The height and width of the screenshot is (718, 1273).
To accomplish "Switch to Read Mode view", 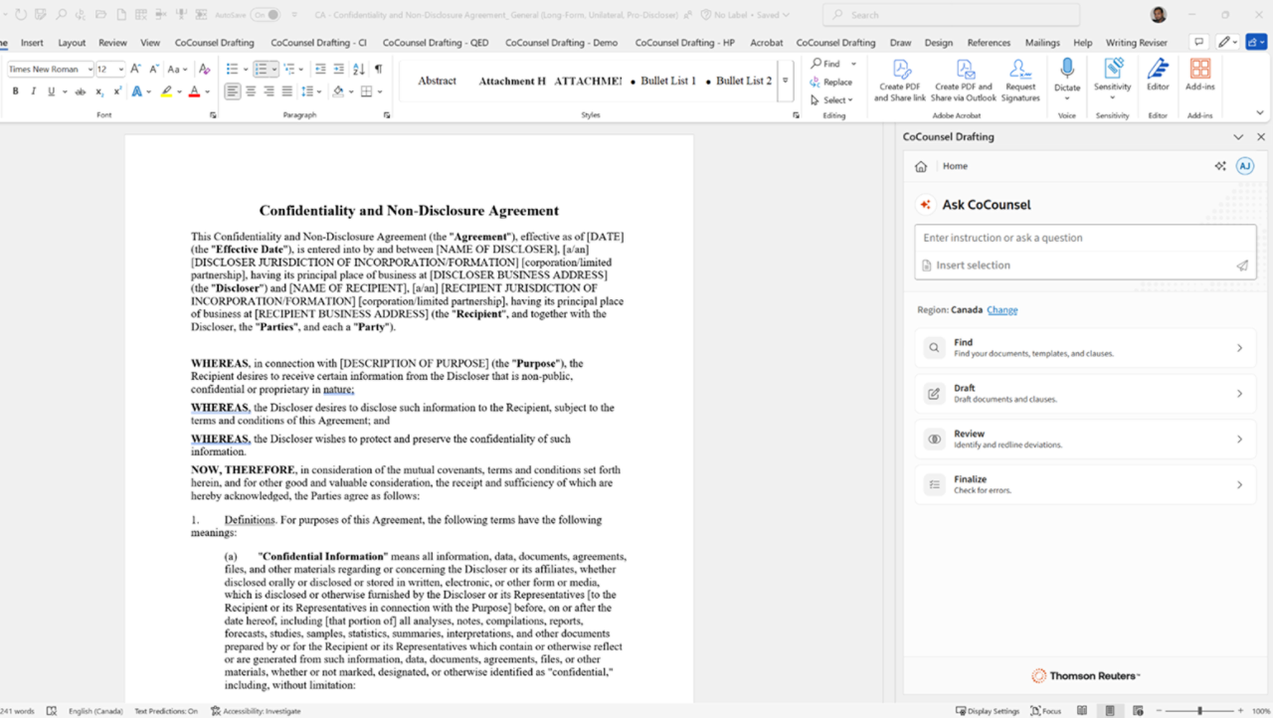I will [1082, 711].
